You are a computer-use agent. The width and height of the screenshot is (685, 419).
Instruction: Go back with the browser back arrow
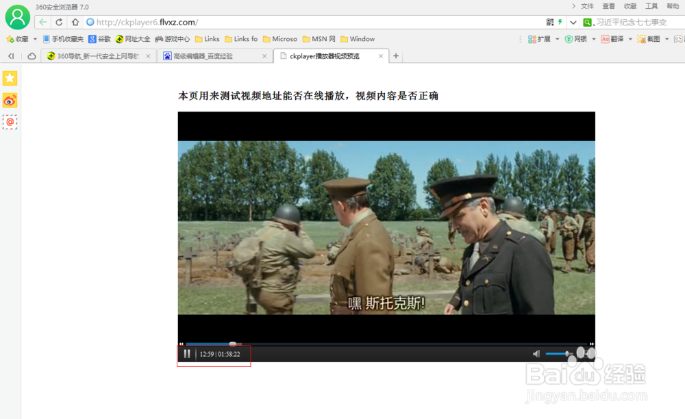[x=42, y=22]
